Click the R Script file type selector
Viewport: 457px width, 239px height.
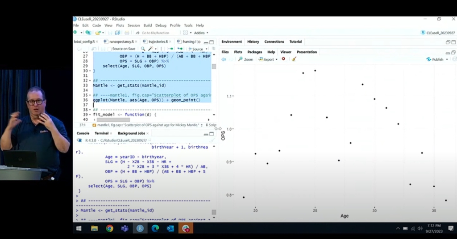(211, 125)
